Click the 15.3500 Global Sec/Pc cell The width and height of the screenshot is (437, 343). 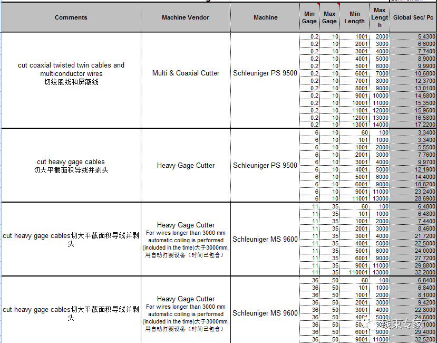tap(413, 103)
